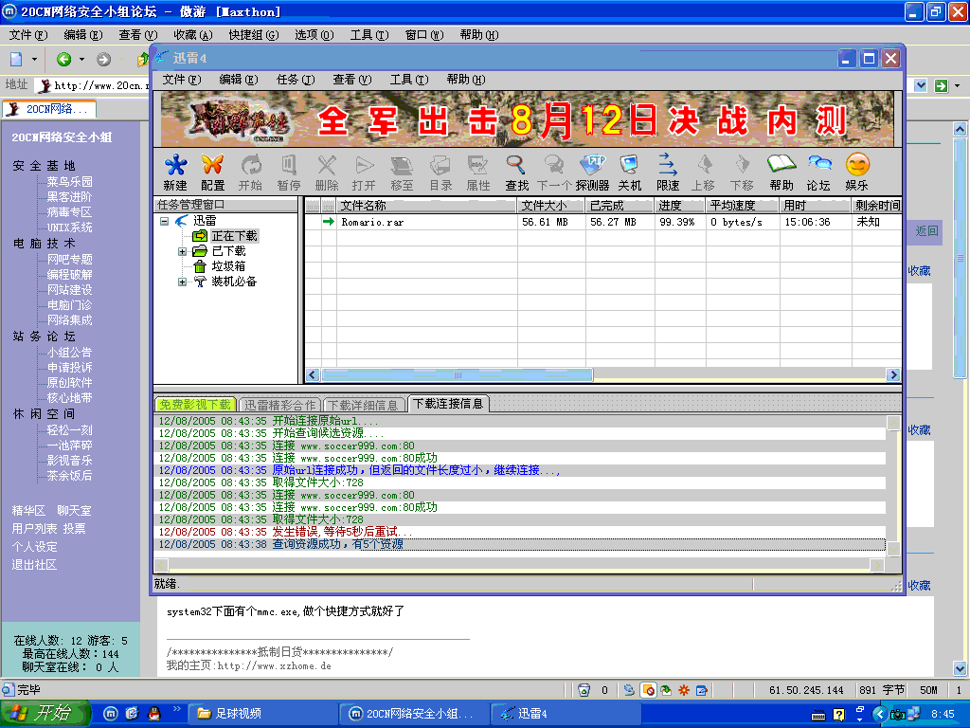
Task: Click the 全军出击 banner advertisement
Action: coord(527,118)
